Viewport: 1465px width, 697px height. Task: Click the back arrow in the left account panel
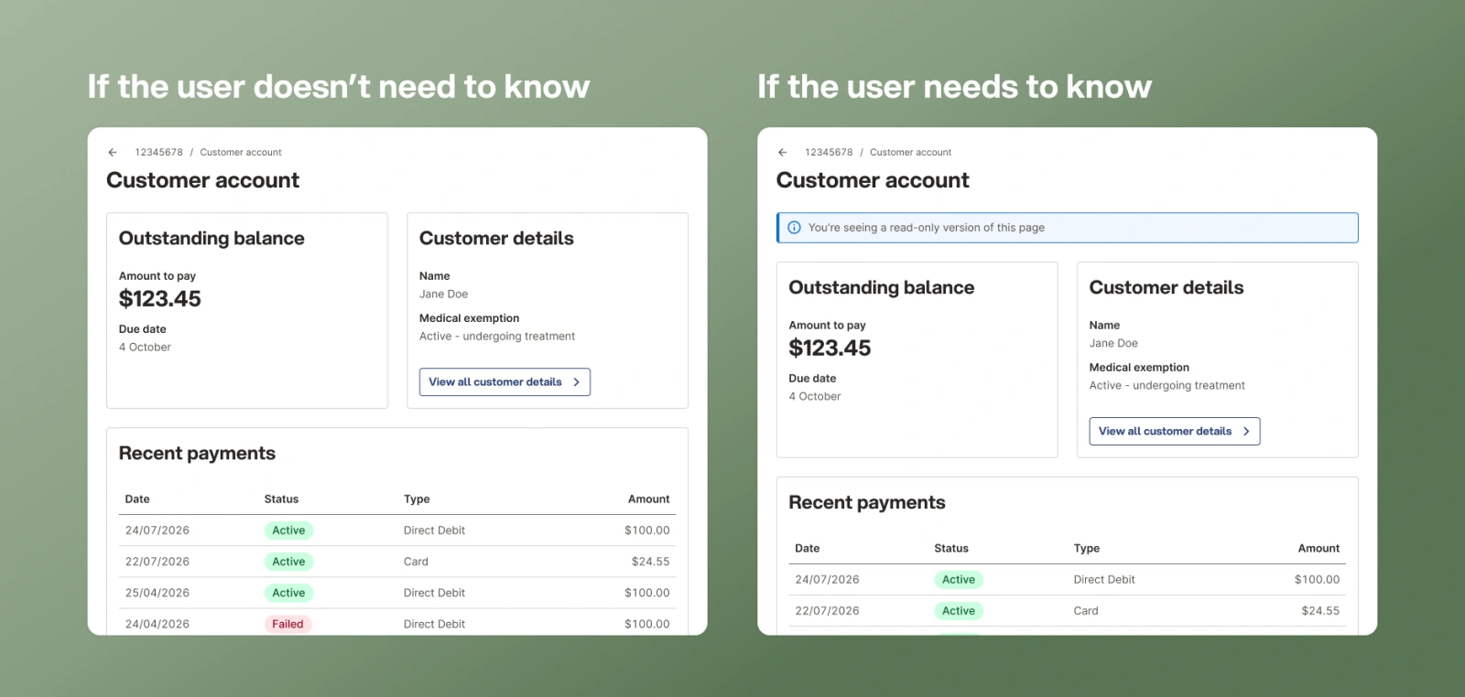[113, 153]
